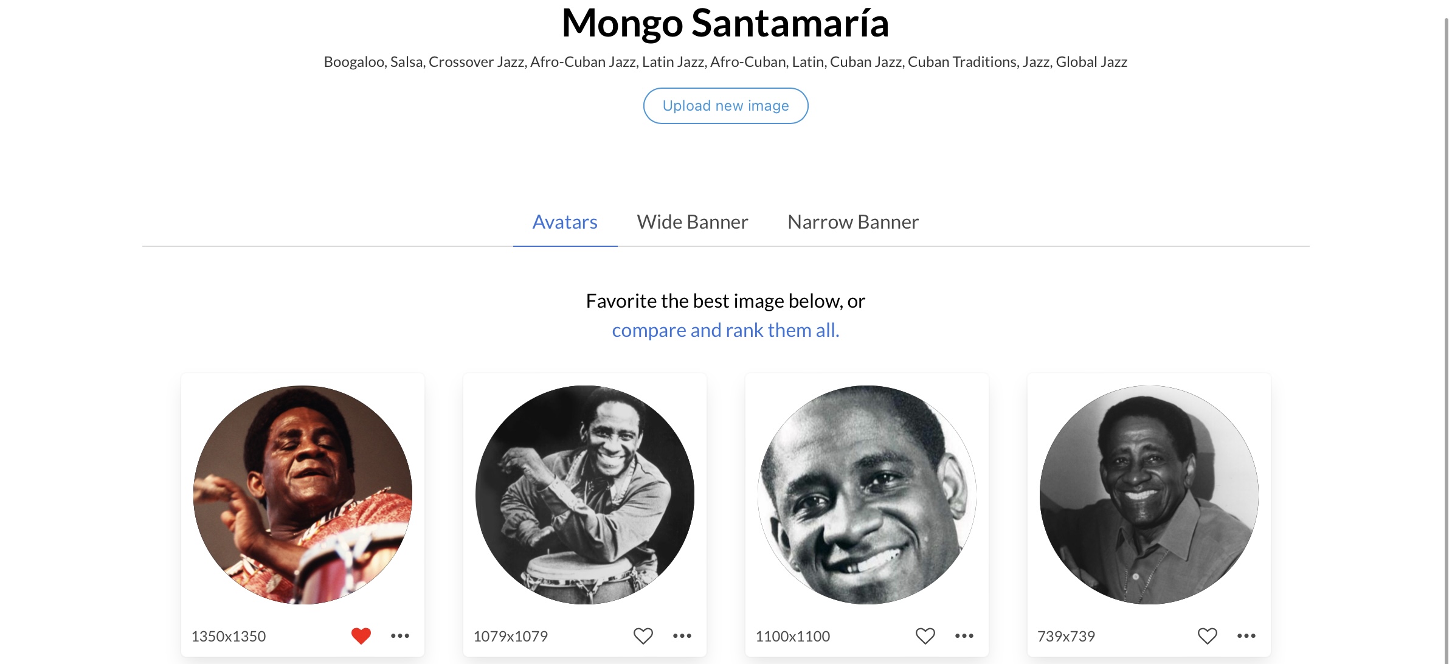1452x664 pixels.
Task: Open more options for 1079x1079 image
Action: coord(682,636)
